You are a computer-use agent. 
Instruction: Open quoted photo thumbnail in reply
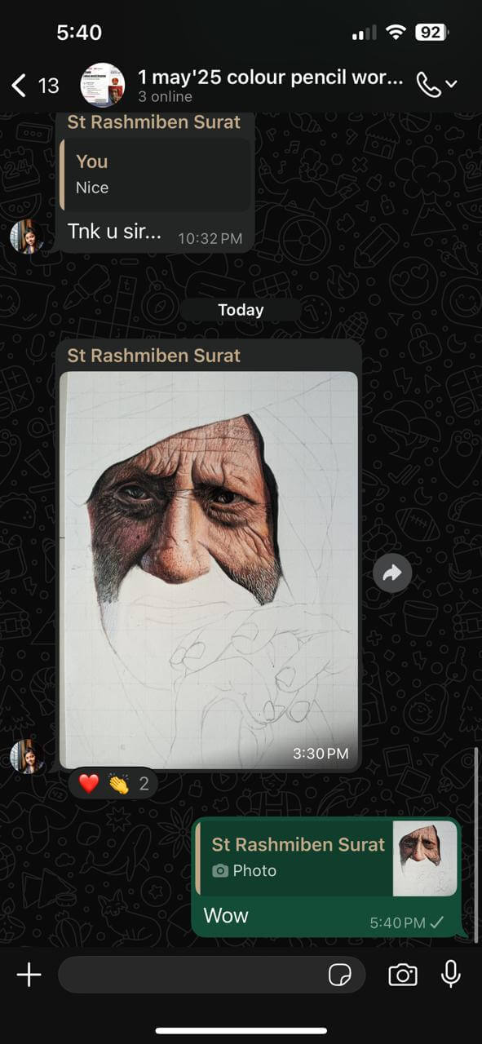(425, 858)
